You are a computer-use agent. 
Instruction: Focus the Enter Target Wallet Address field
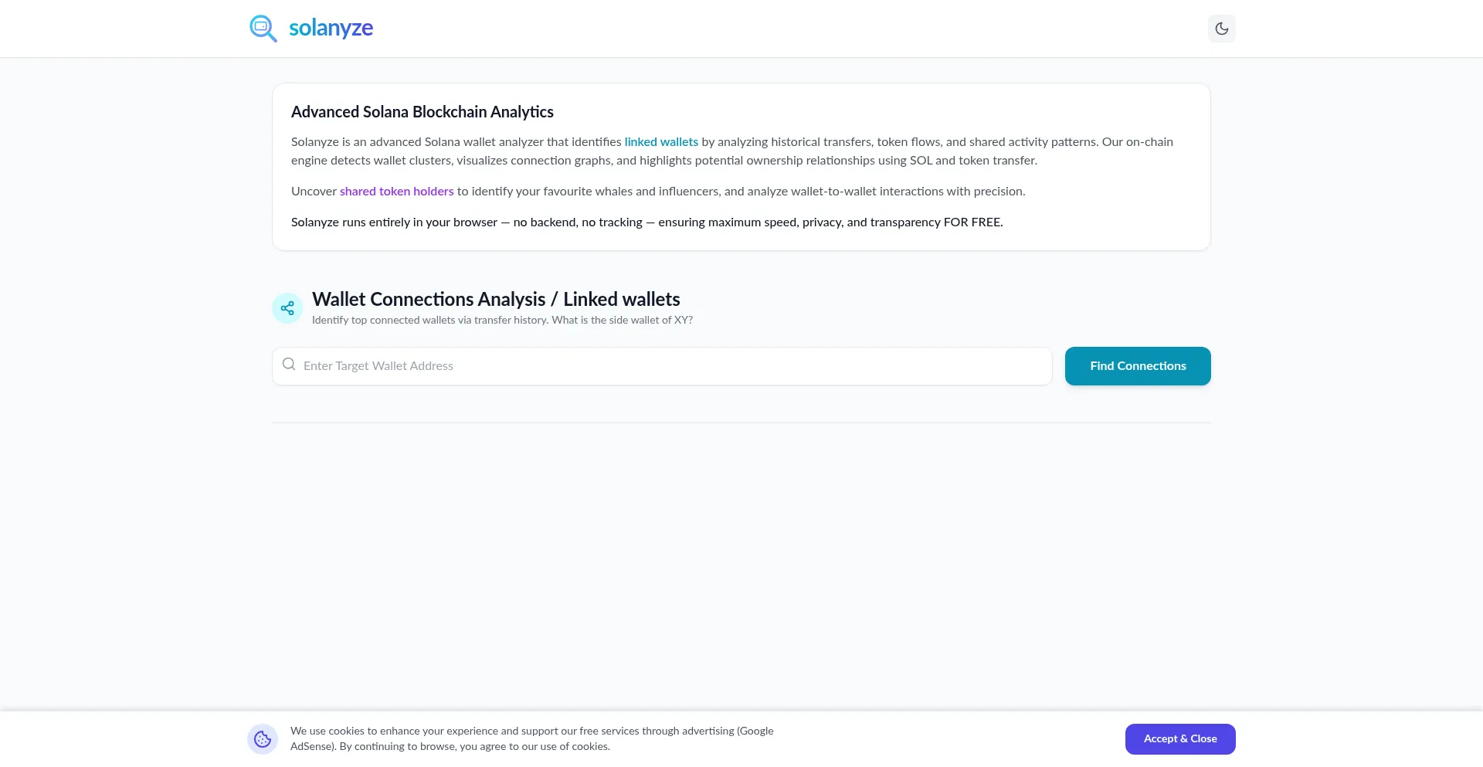672,366
